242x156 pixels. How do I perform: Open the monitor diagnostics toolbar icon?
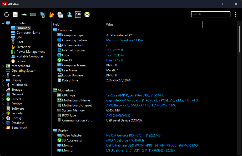43,14
